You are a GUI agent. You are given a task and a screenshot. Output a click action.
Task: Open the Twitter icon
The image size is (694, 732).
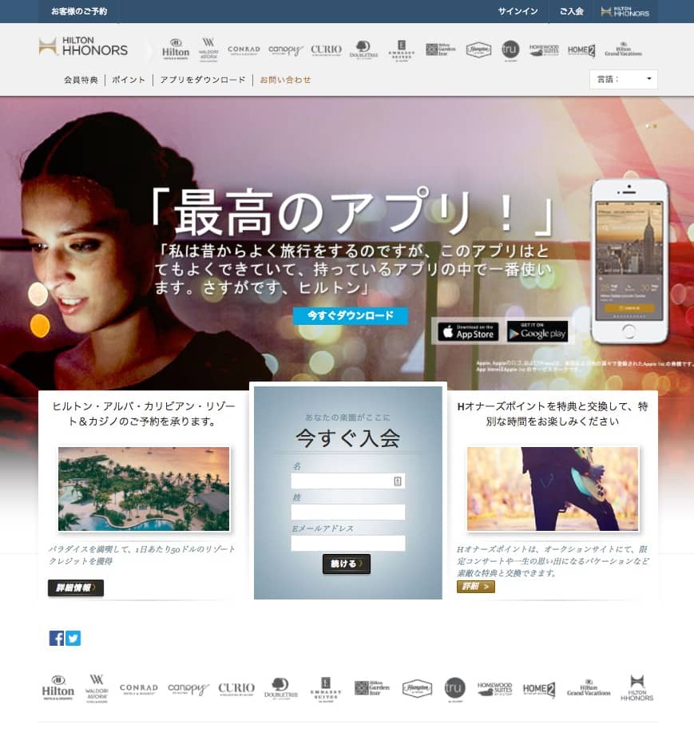pos(73,638)
